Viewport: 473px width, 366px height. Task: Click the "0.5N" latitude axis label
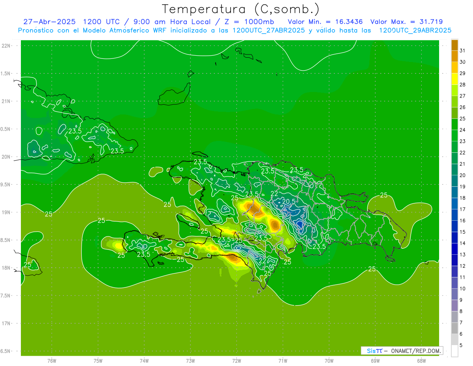pyautogui.click(x=6, y=129)
